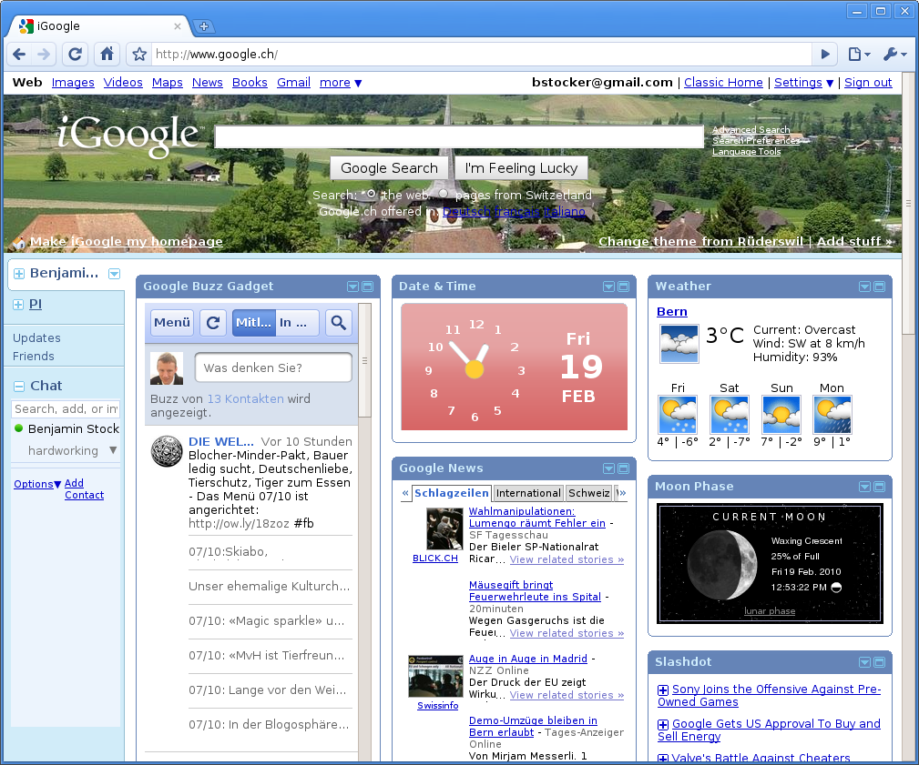Image resolution: width=919 pixels, height=765 pixels.
Task: Switch to the International news tab
Action: click(528, 493)
